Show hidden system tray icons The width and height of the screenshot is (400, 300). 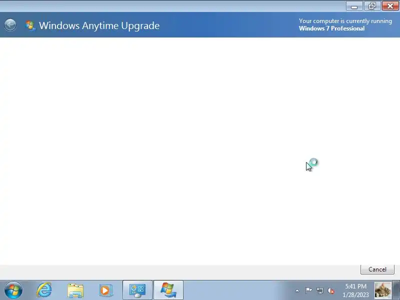pos(297,290)
